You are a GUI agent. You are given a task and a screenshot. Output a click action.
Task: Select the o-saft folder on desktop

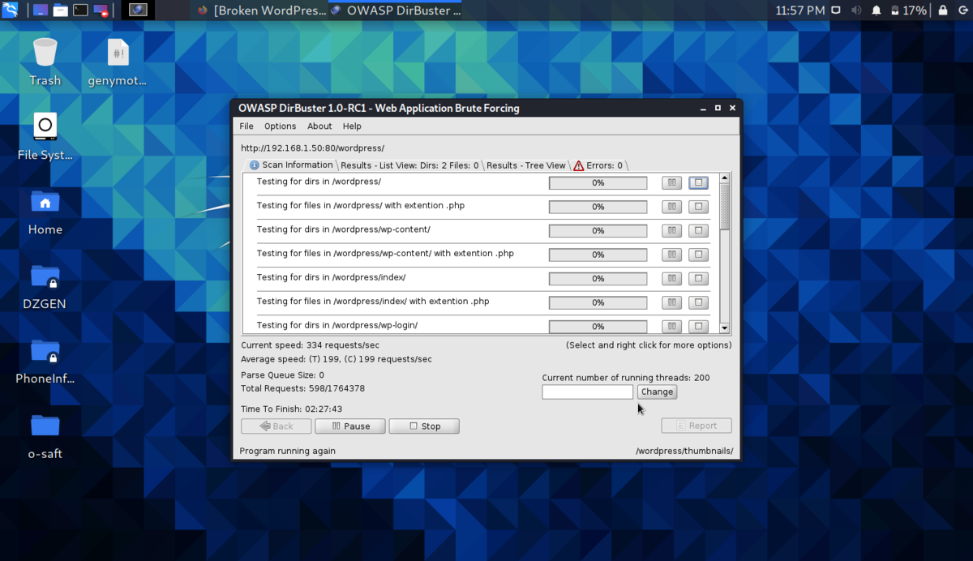click(x=45, y=426)
